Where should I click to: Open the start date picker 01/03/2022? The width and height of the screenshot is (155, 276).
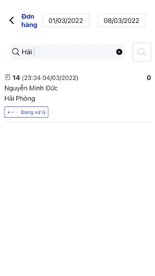tap(66, 21)
